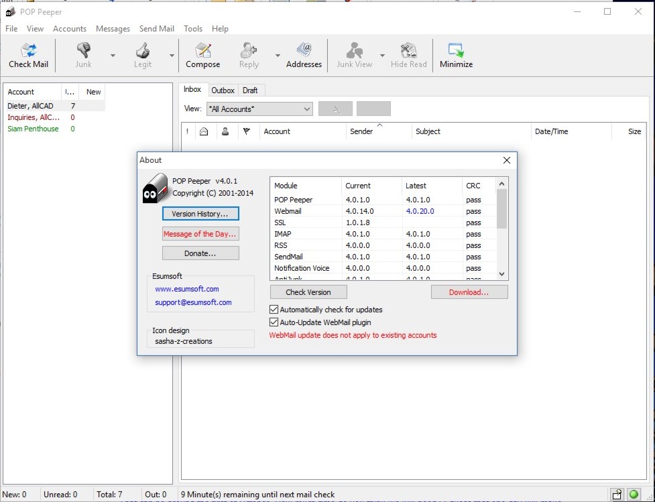Image resolution: width=655 pixels, height=502 pixels.
Task: Open the Accounts menu
Action: coord(70,28)
